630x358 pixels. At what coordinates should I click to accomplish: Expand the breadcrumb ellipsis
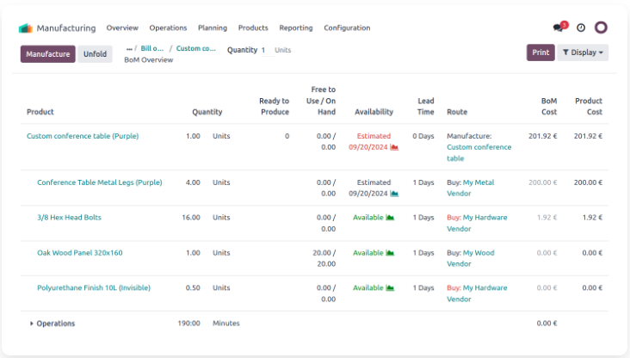(129, 48)
